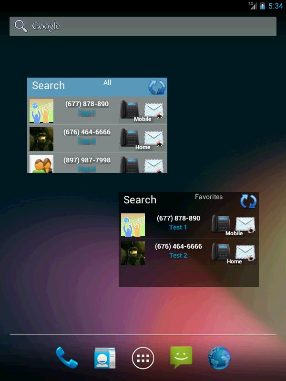Image resolution: width=286 pixels, height=381 pixels.
Task: Launch the Browser globe icon in dock
Action: point(219,358)
